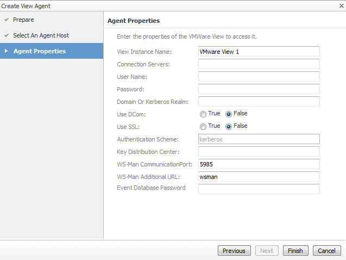This screenshot has height=260, width=346.
Task: Cancel the agent creation wizard
Action: 326,251
